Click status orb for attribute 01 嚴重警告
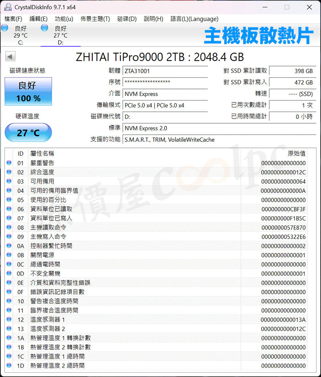This screenshot has width=321, height=377. click(x=9, y=163)
